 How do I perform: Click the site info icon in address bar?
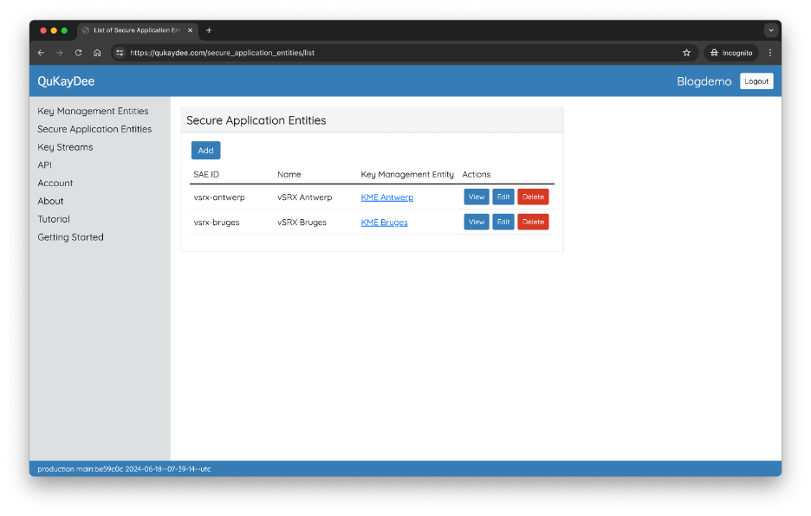[x=120, y=53]
